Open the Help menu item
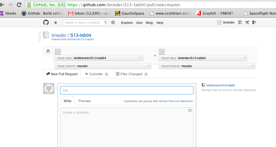Image resolution: width=276 pixels, height=147 pixels. (160, 23)
